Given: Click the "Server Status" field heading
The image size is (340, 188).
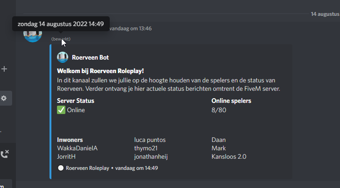Looking at the screenshot, I should tap(76, 101).
